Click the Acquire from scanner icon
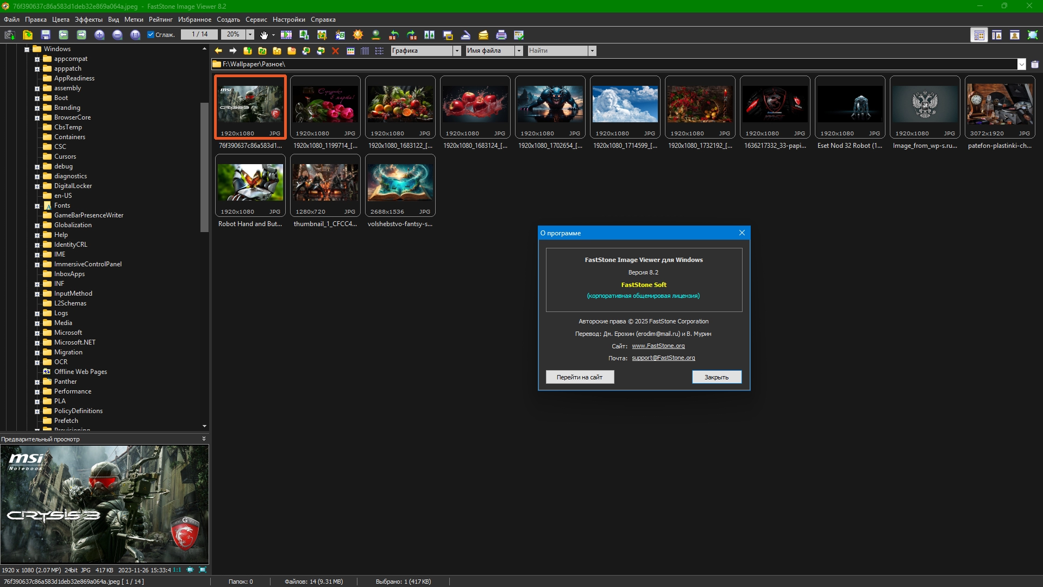The height and width of the screenshot is (587, 1043). (466, 35)
